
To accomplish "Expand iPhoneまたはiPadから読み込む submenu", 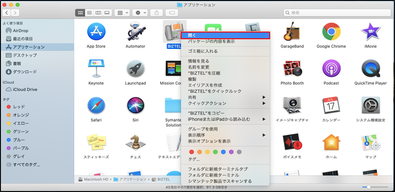I will pos(225,119).
